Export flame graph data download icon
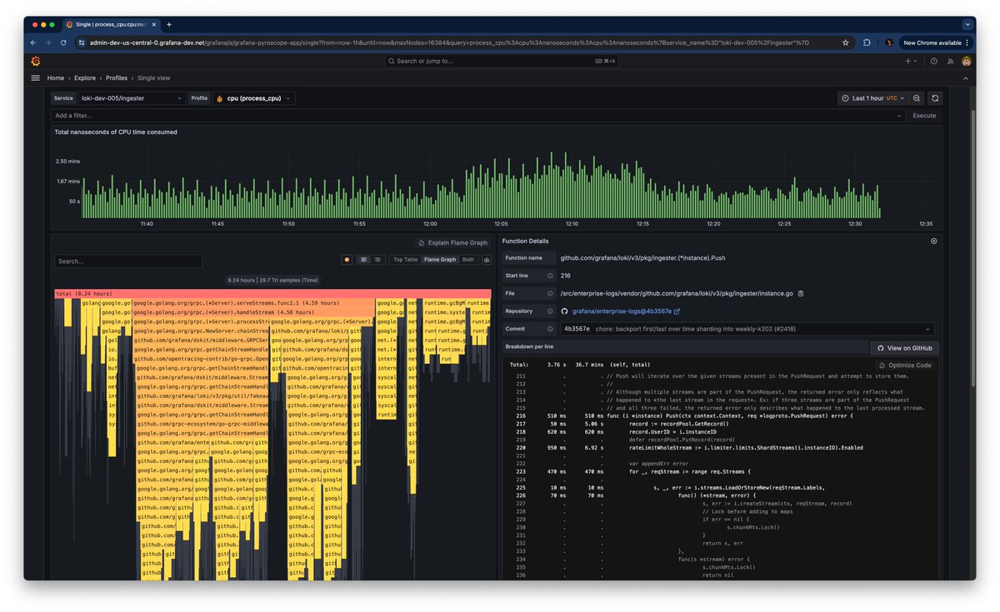 click(x=487, y=260)
